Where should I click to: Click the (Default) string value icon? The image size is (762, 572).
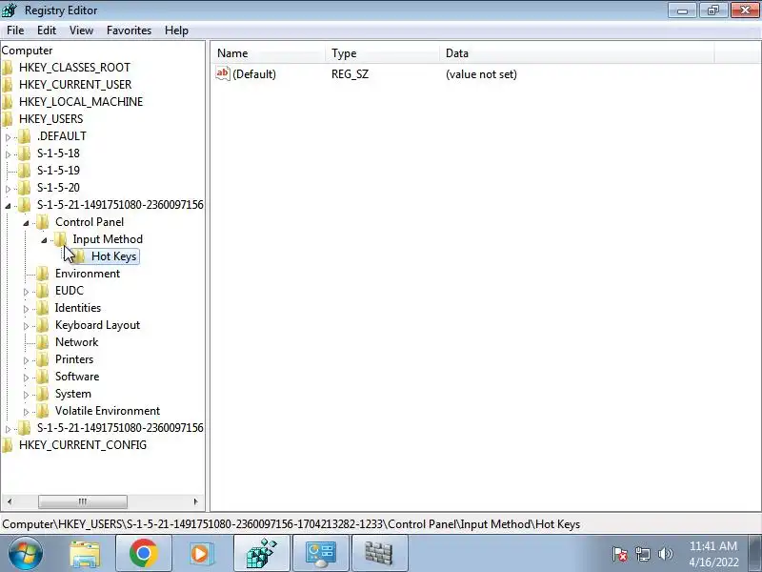click(223, 74)
